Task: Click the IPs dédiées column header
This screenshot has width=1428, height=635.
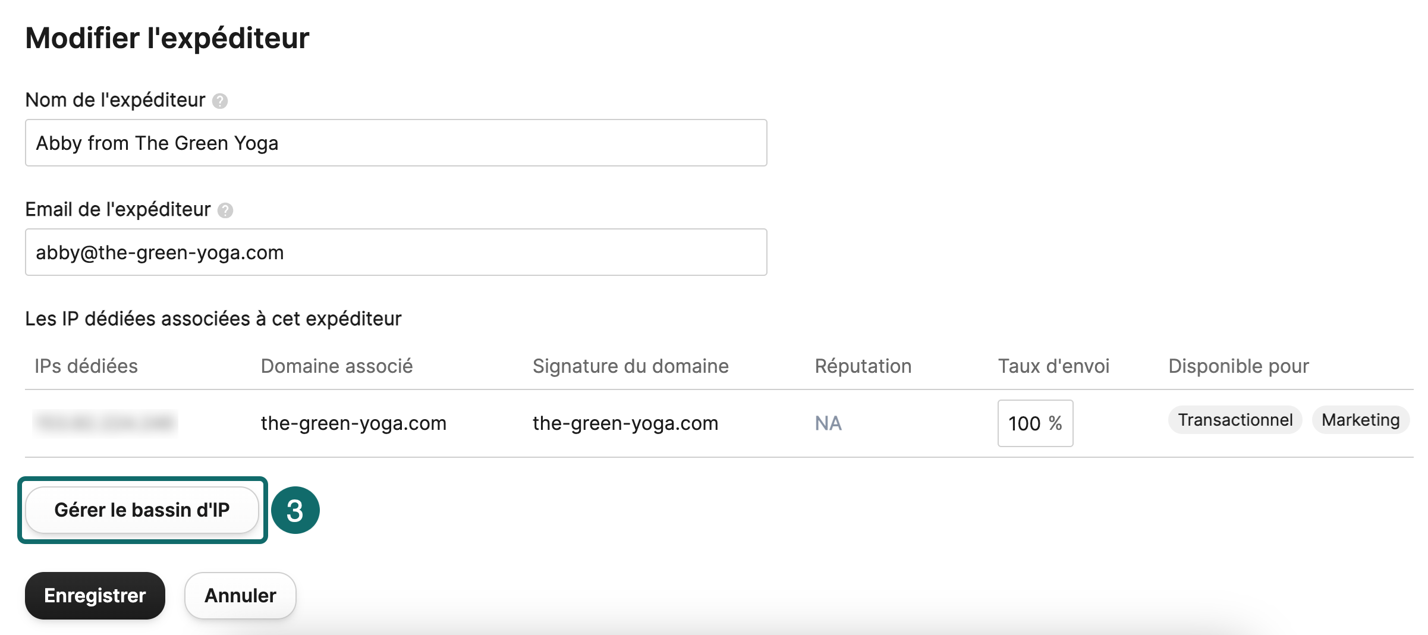Action: (86, 366)
